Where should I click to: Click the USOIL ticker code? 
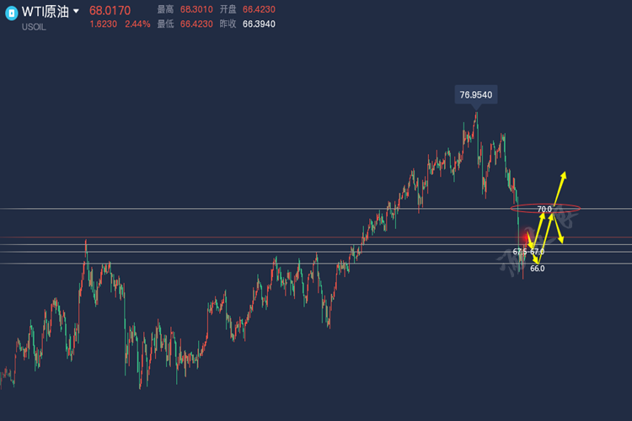tap(34, 27)
